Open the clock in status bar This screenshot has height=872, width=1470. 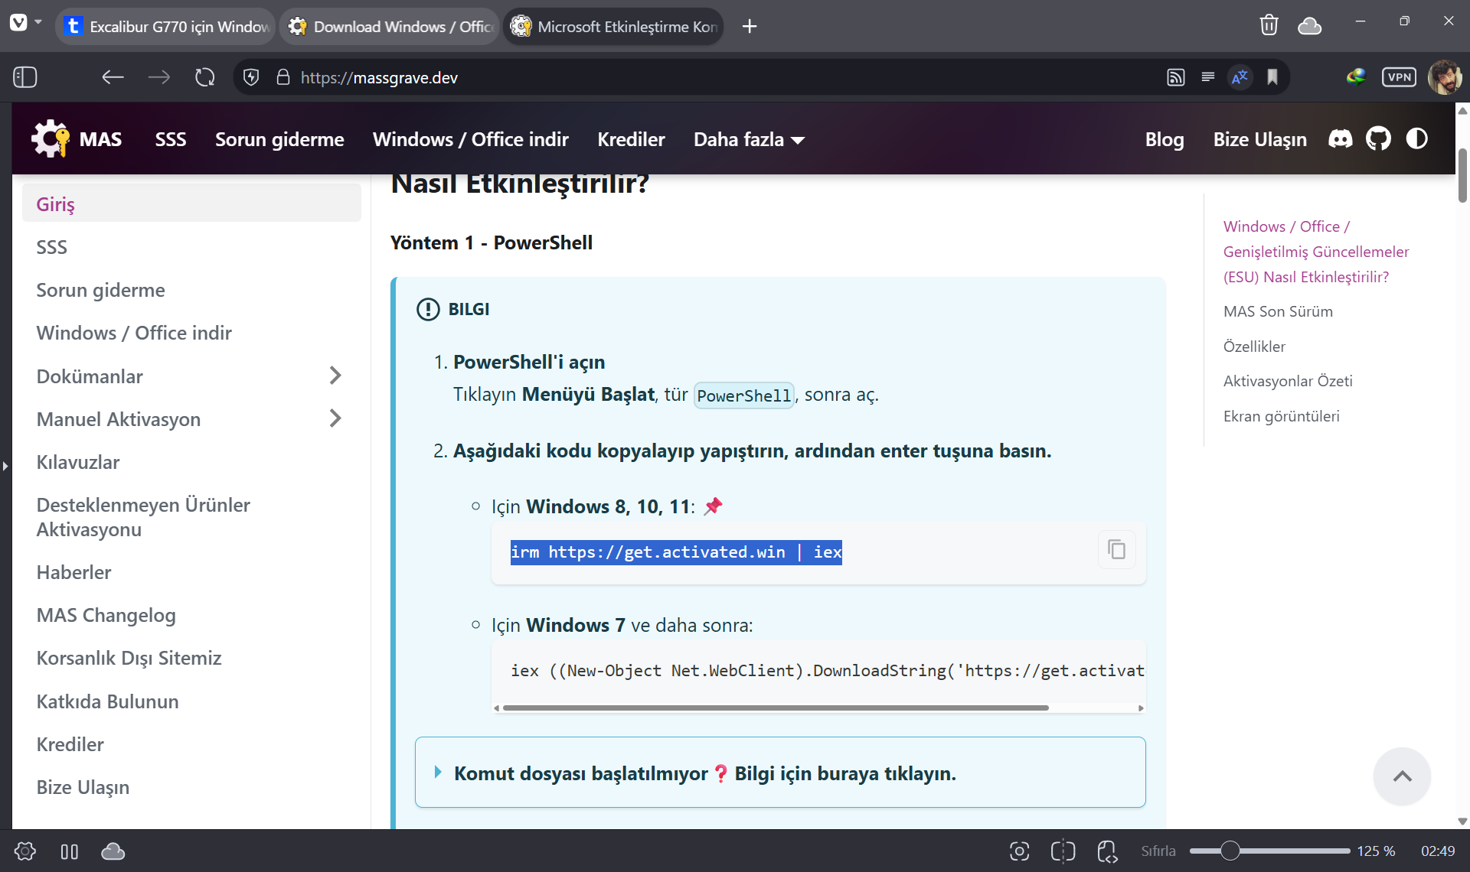pos(1438,851)
